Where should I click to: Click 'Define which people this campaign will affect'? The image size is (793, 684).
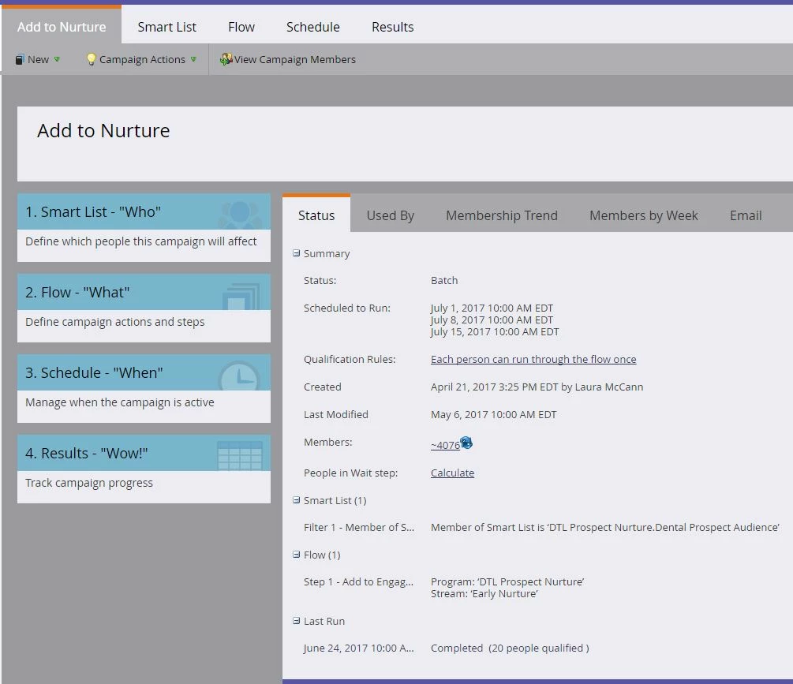click(140, 241)
